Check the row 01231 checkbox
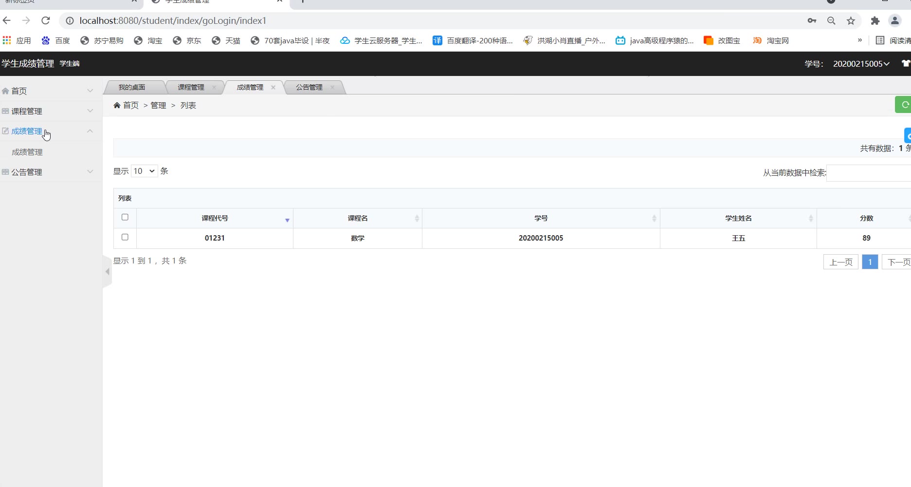Image resolution: width=911 pixels, height=487 pixels. coord(125,237)
